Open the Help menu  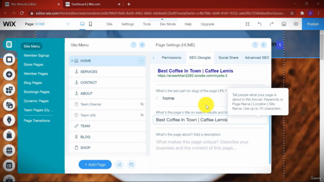click(x=188, y=24)
